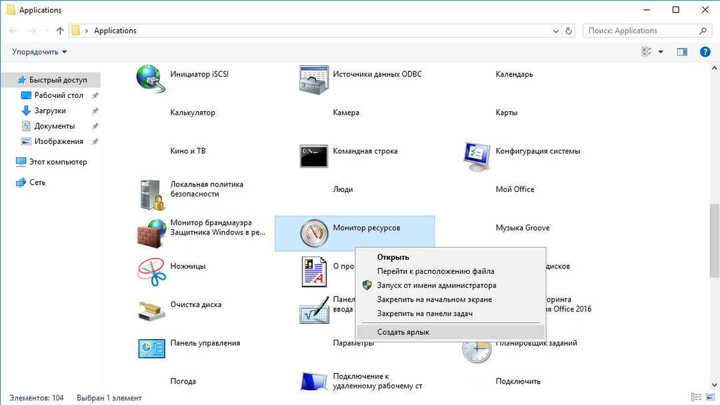Open the Control Panel icon
Screen dimensions: 720x405
pyautogui.click(x=151, y=348)
